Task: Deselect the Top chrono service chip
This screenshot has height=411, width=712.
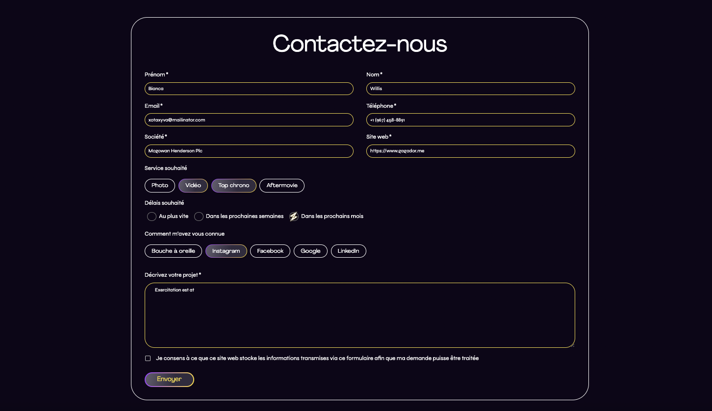Action: tap(234, 186)
